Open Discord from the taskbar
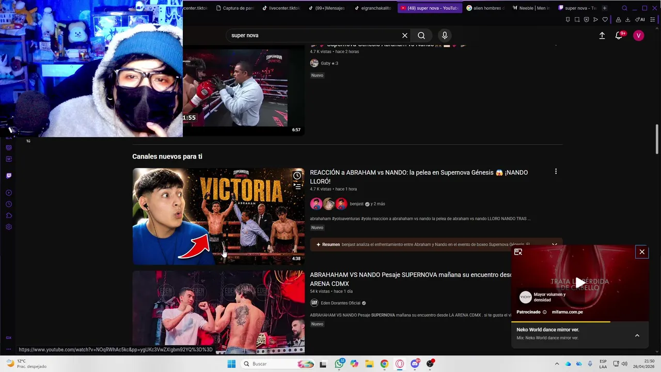Screen dimensions: 661x372 click(x=415, y=364)
